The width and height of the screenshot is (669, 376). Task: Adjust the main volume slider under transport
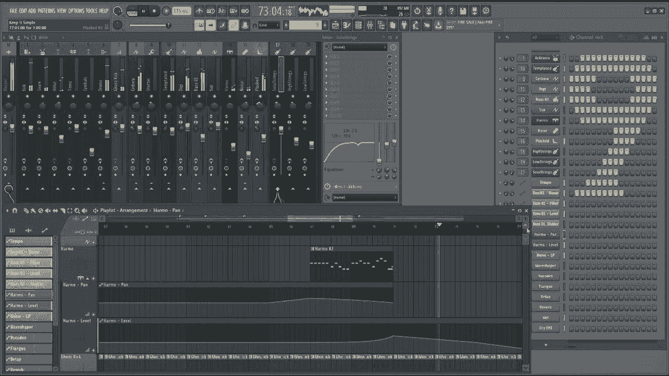[x=149, y=25]
